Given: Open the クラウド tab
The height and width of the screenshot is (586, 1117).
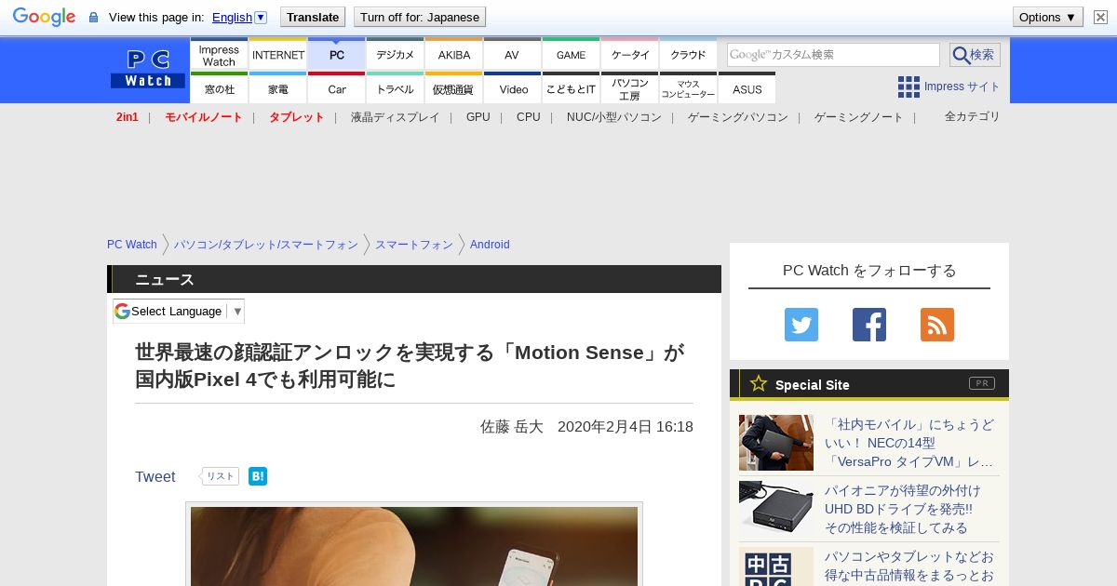Looking at the screenshot, I should click(x=689, y=55).
